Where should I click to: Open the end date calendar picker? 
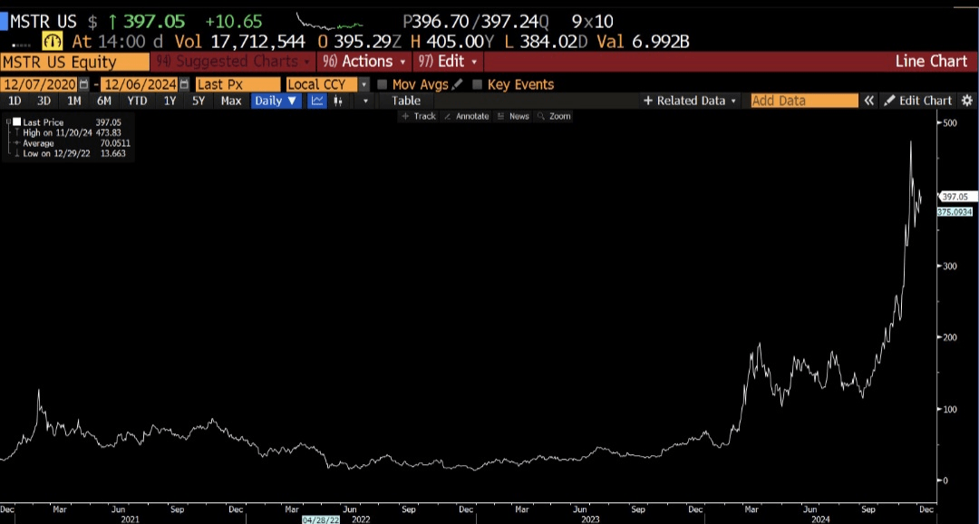[x=184, y=84]
